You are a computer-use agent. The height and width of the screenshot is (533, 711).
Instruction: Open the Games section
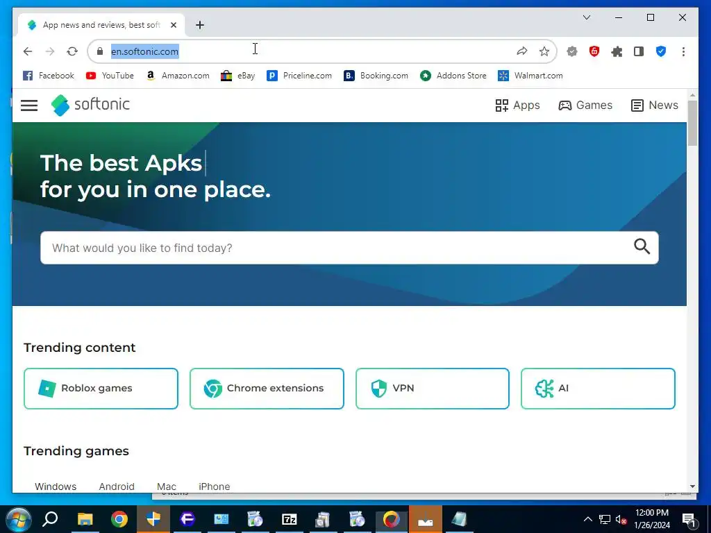click(585, 105)
